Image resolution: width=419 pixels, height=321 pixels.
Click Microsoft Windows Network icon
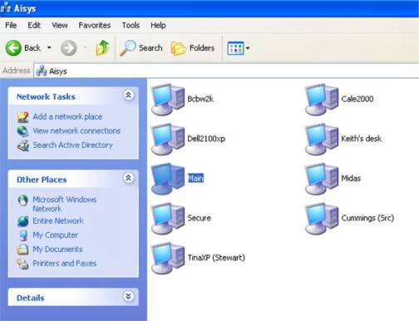(x=22, y=200)
